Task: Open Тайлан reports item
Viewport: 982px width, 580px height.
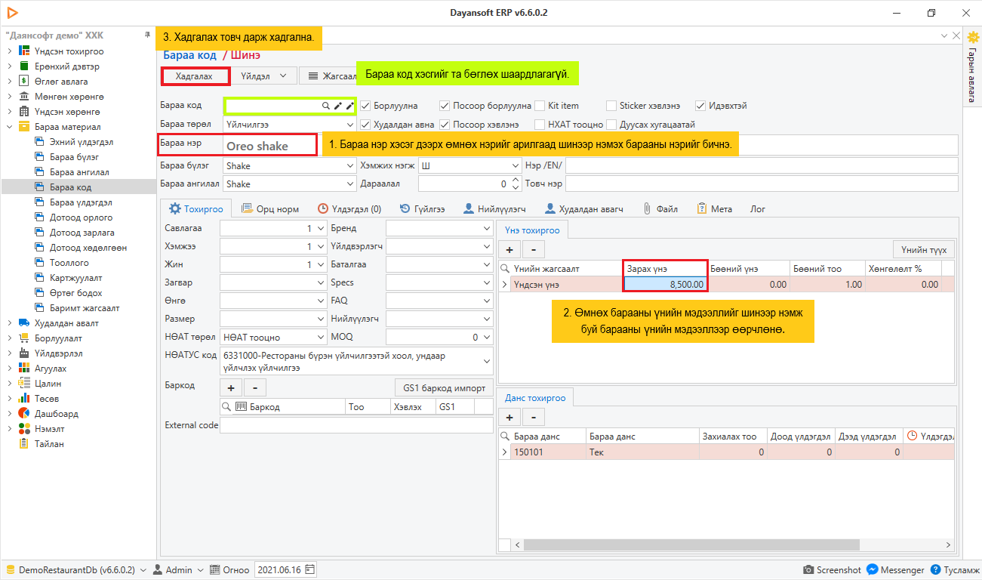Action: [49, 444]
